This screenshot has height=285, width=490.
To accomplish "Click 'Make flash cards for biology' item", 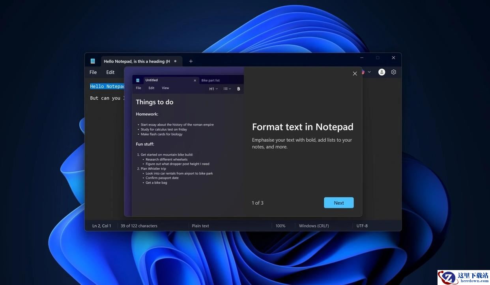I will point(162,134).
